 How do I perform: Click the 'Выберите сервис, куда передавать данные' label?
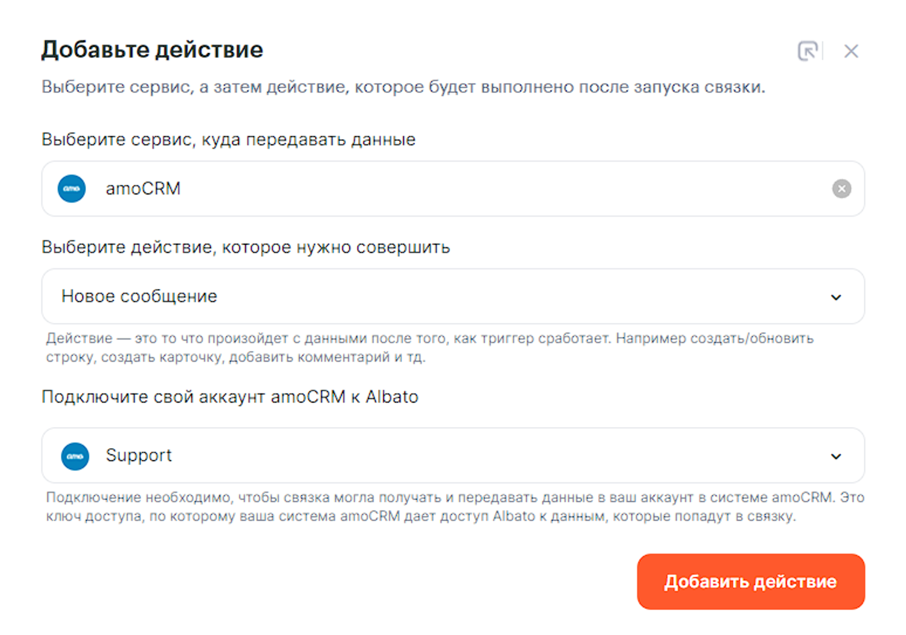(x=229, y=140)
